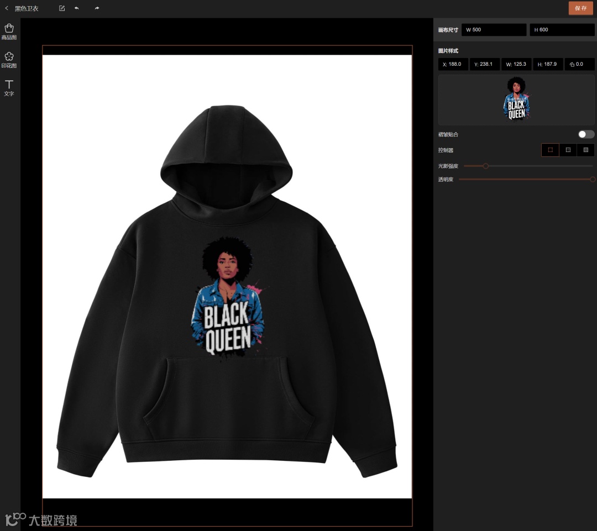597x531 pixels.
Task: Select the dense mesh controller mode
Action: click(585, 150)
